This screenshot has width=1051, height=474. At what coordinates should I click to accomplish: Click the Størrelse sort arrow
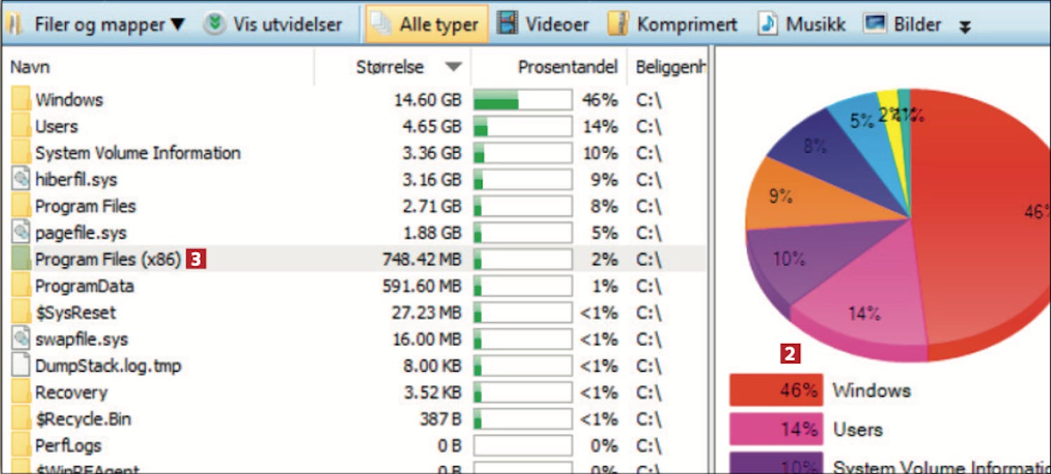tap(454, 67)
